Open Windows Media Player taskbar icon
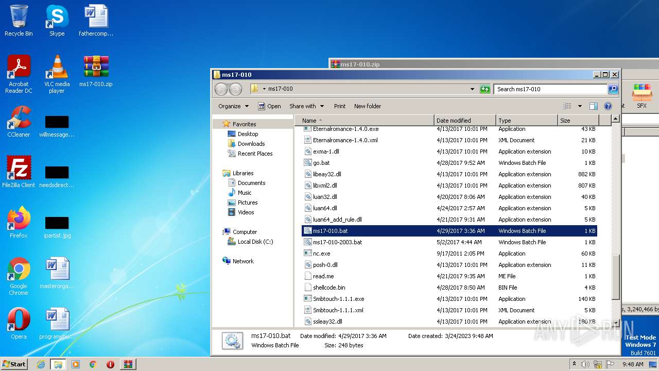The height and width of the screenshot is (371, 659). [76, 364]
